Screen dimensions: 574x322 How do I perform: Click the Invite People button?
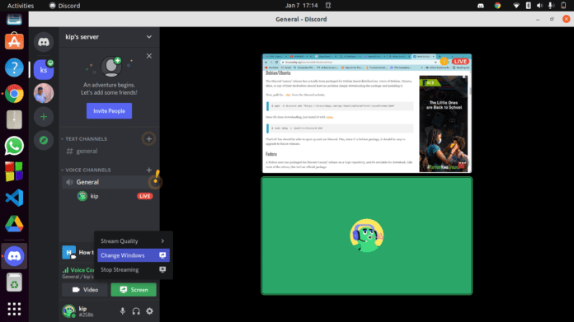tap(109, 110)
